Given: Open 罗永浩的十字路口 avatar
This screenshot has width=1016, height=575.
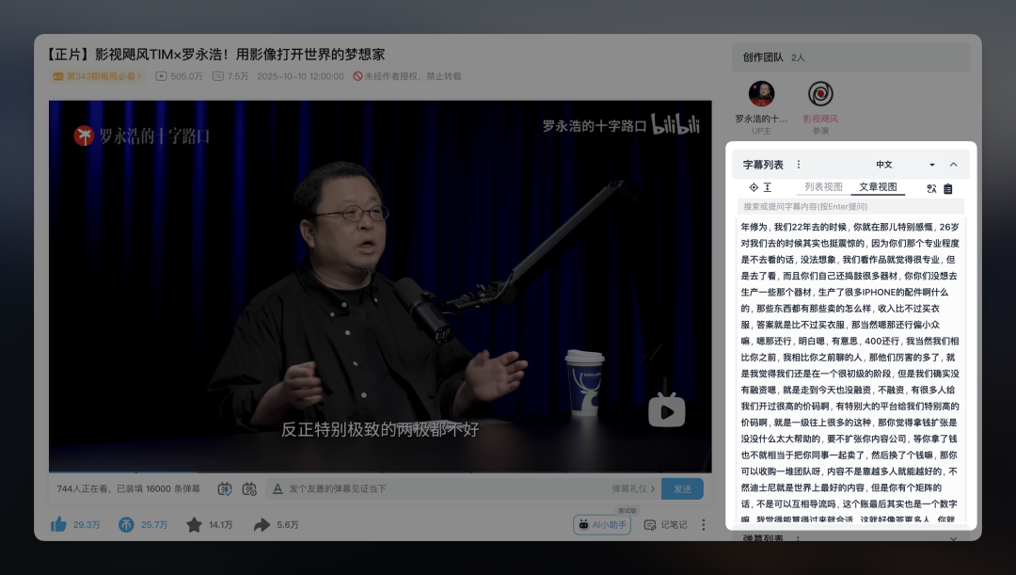Looking at the screenshot, I should pyautogui.click(x=761, y=94).
